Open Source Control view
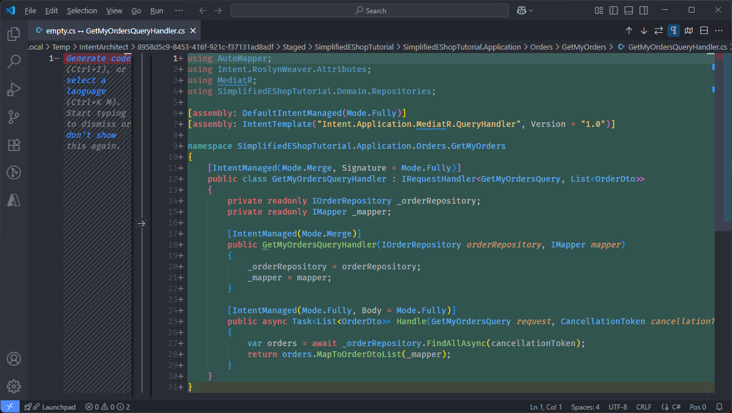 pyautogui.click(x=14, y=117)
